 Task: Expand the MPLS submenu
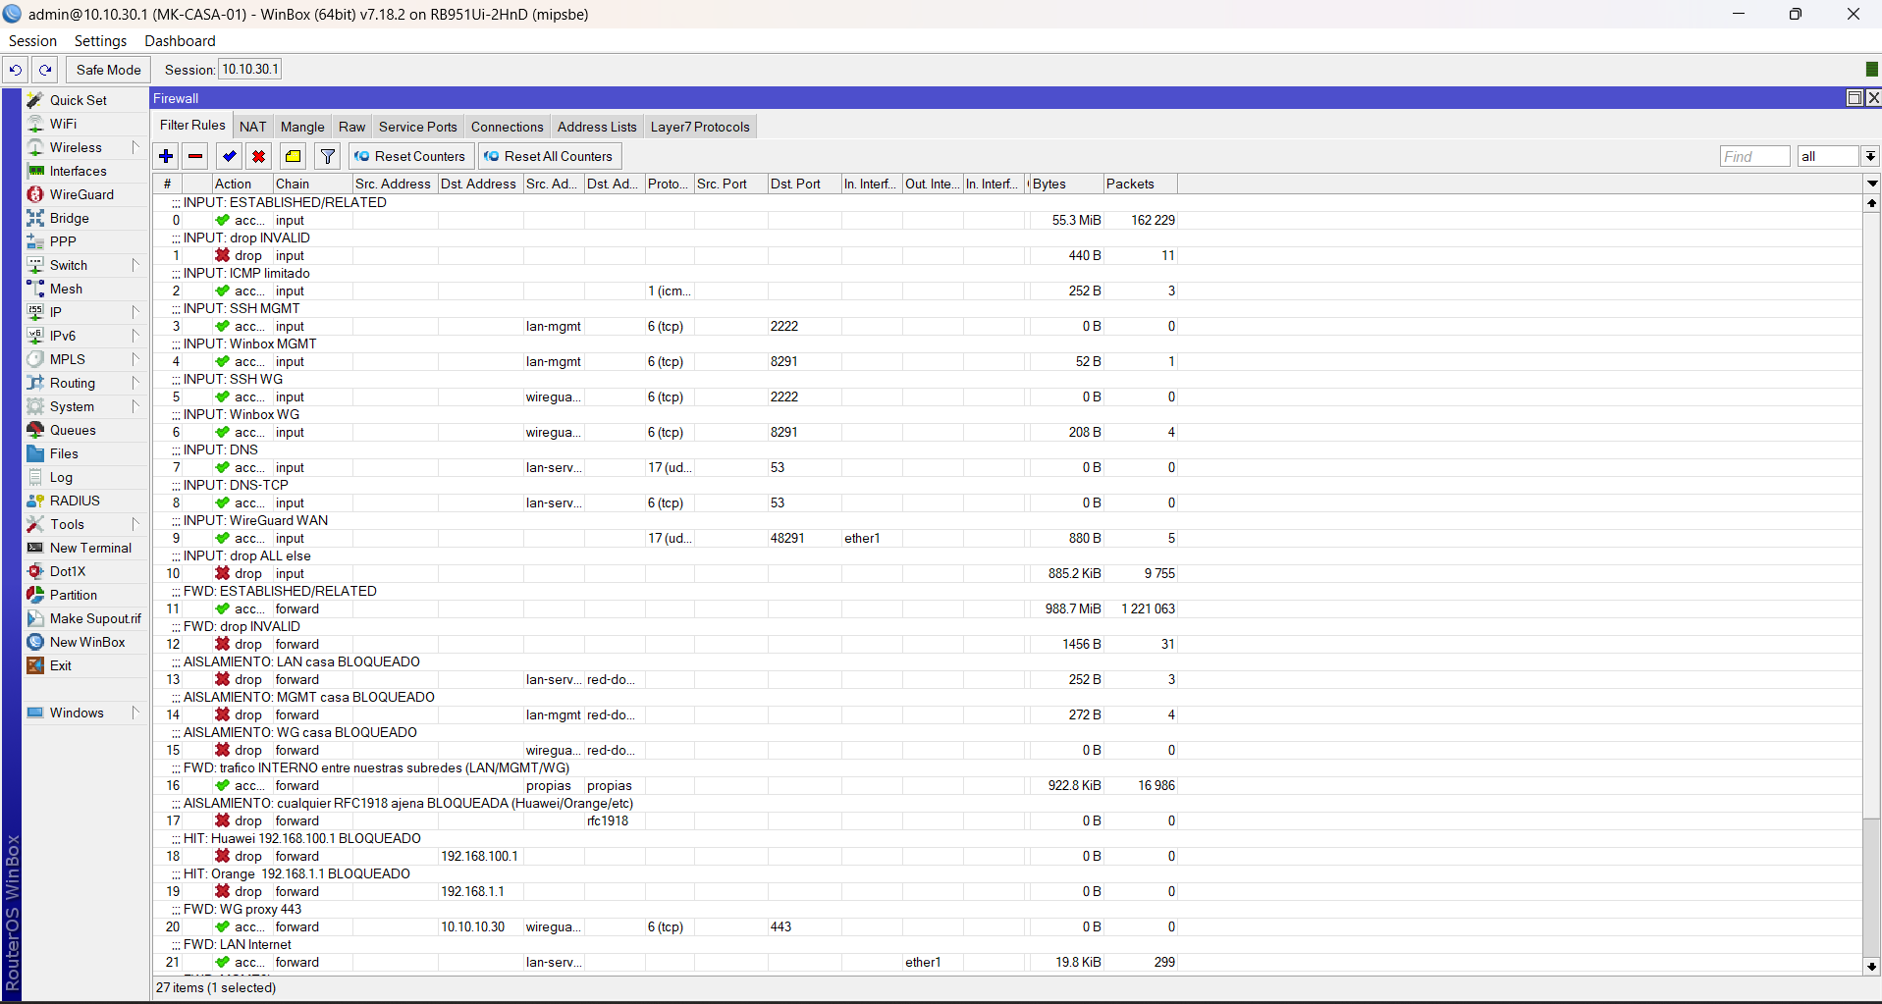click(135, 359)
